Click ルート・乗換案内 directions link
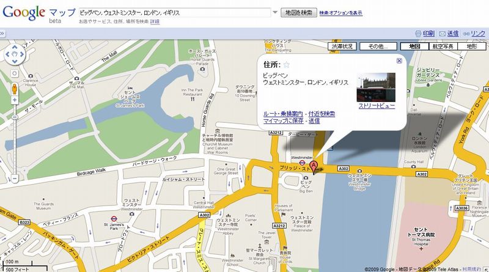The width and height of the screenshot is (489, 272). click(283, 114)
